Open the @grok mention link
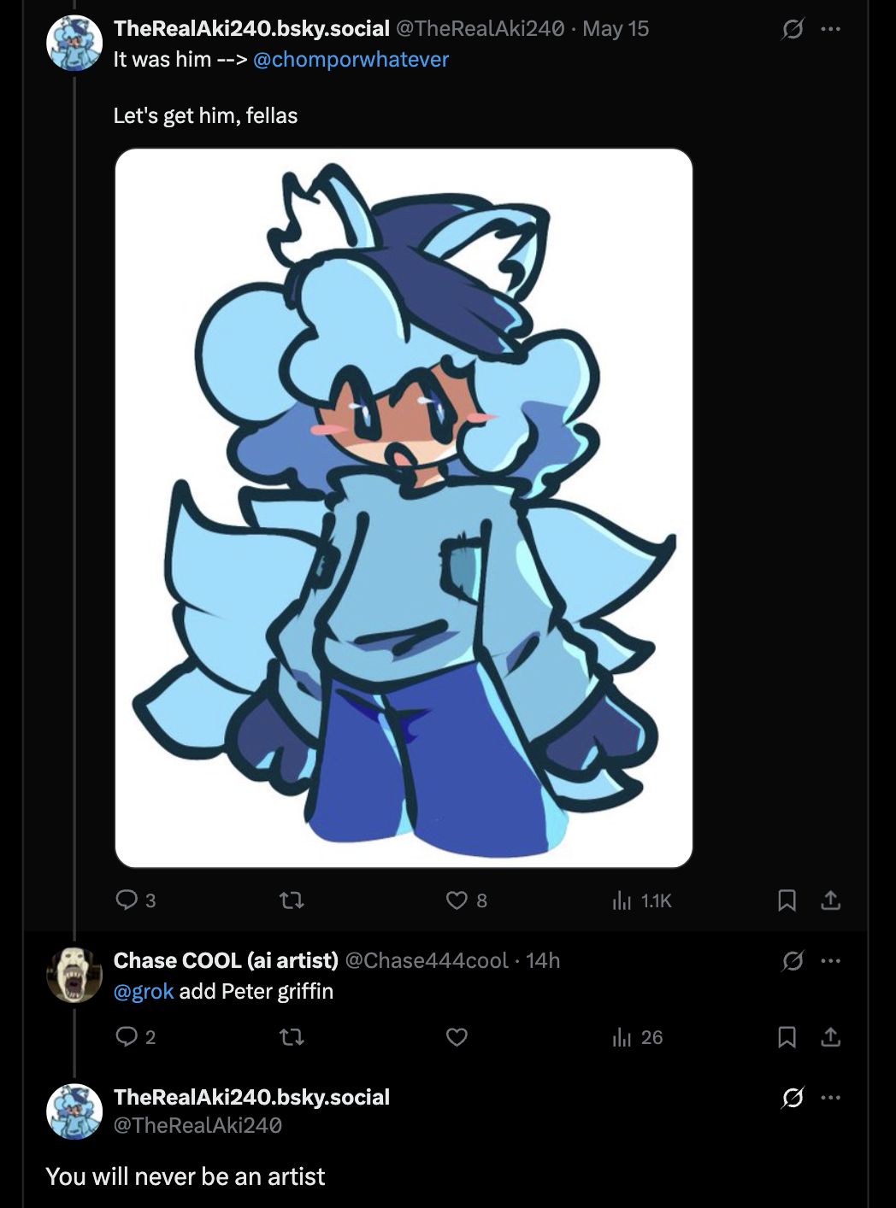The image size is (896, 1208). (x=144, y=991)
